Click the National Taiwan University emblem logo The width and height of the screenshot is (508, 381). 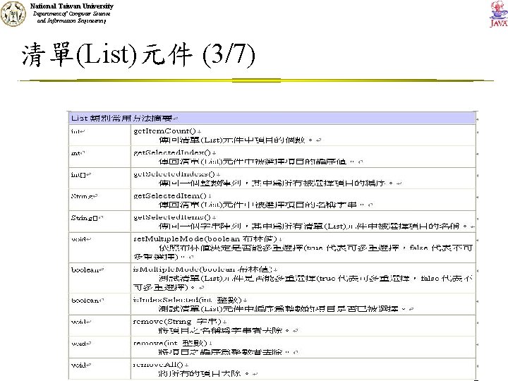click(x=13, y=13)
